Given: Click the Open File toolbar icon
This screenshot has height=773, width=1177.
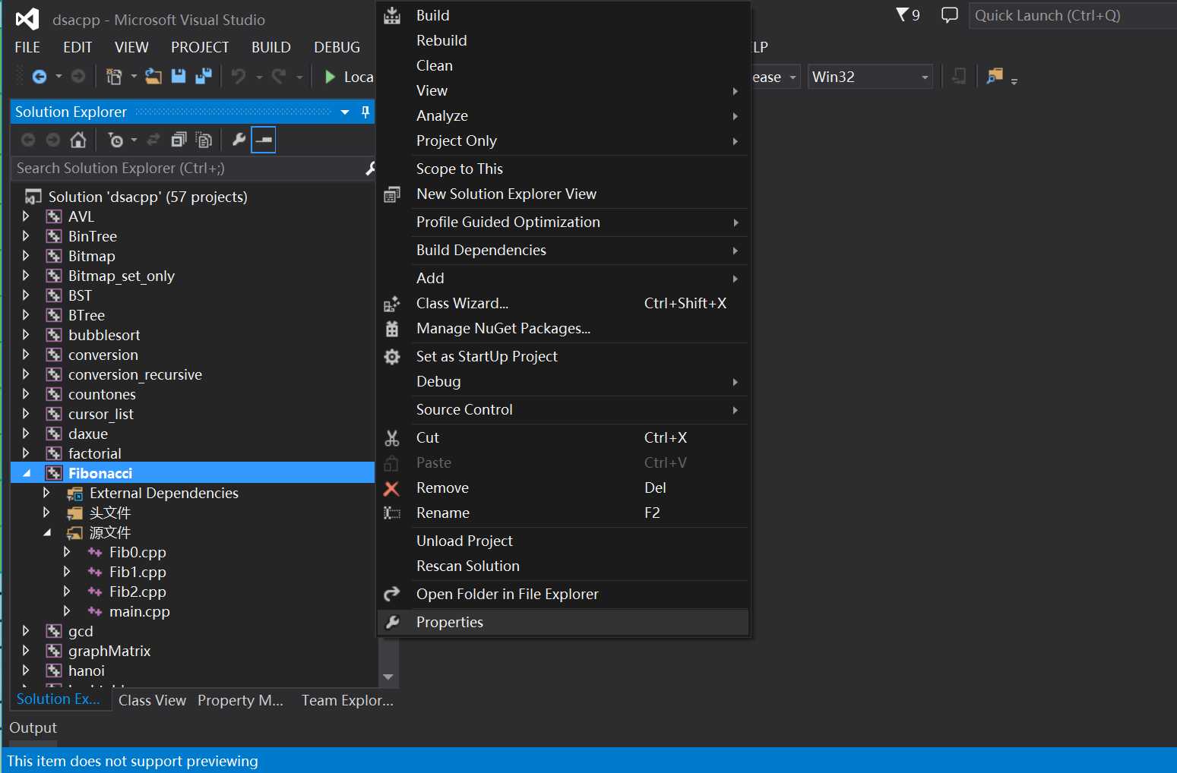Looking at the screenshot, I should pyautogui.click(x=153, y=76).
